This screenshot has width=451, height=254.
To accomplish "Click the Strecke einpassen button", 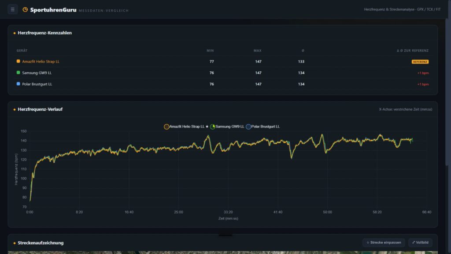I will tap(384, 243).
